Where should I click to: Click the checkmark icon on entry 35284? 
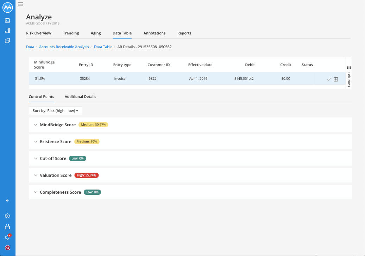[x=329, y=79]
